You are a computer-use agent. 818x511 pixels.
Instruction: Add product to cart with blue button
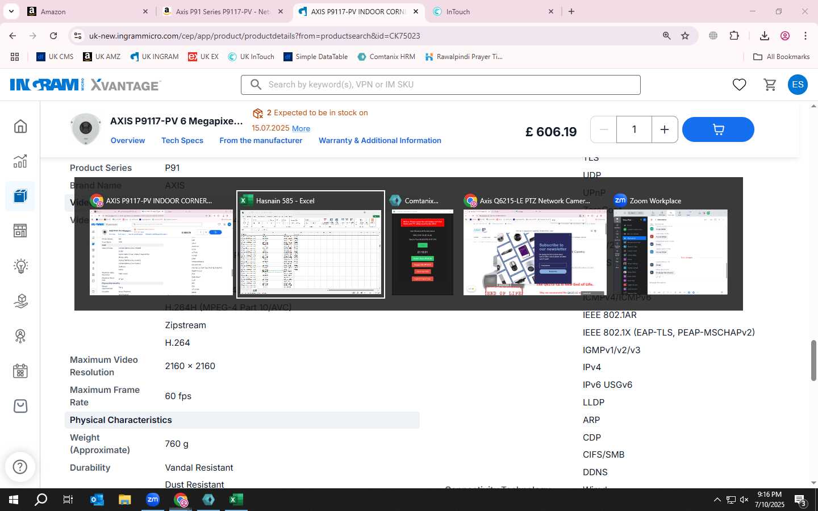coord(718,129)
